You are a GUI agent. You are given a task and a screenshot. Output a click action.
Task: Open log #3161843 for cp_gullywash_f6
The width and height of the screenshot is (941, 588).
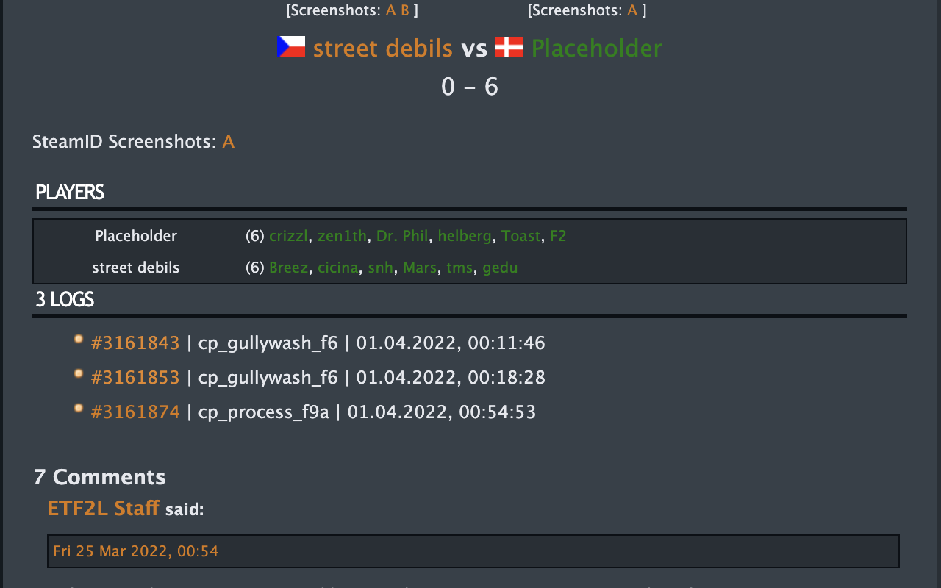pyautogui.click(x=135, y=343)
